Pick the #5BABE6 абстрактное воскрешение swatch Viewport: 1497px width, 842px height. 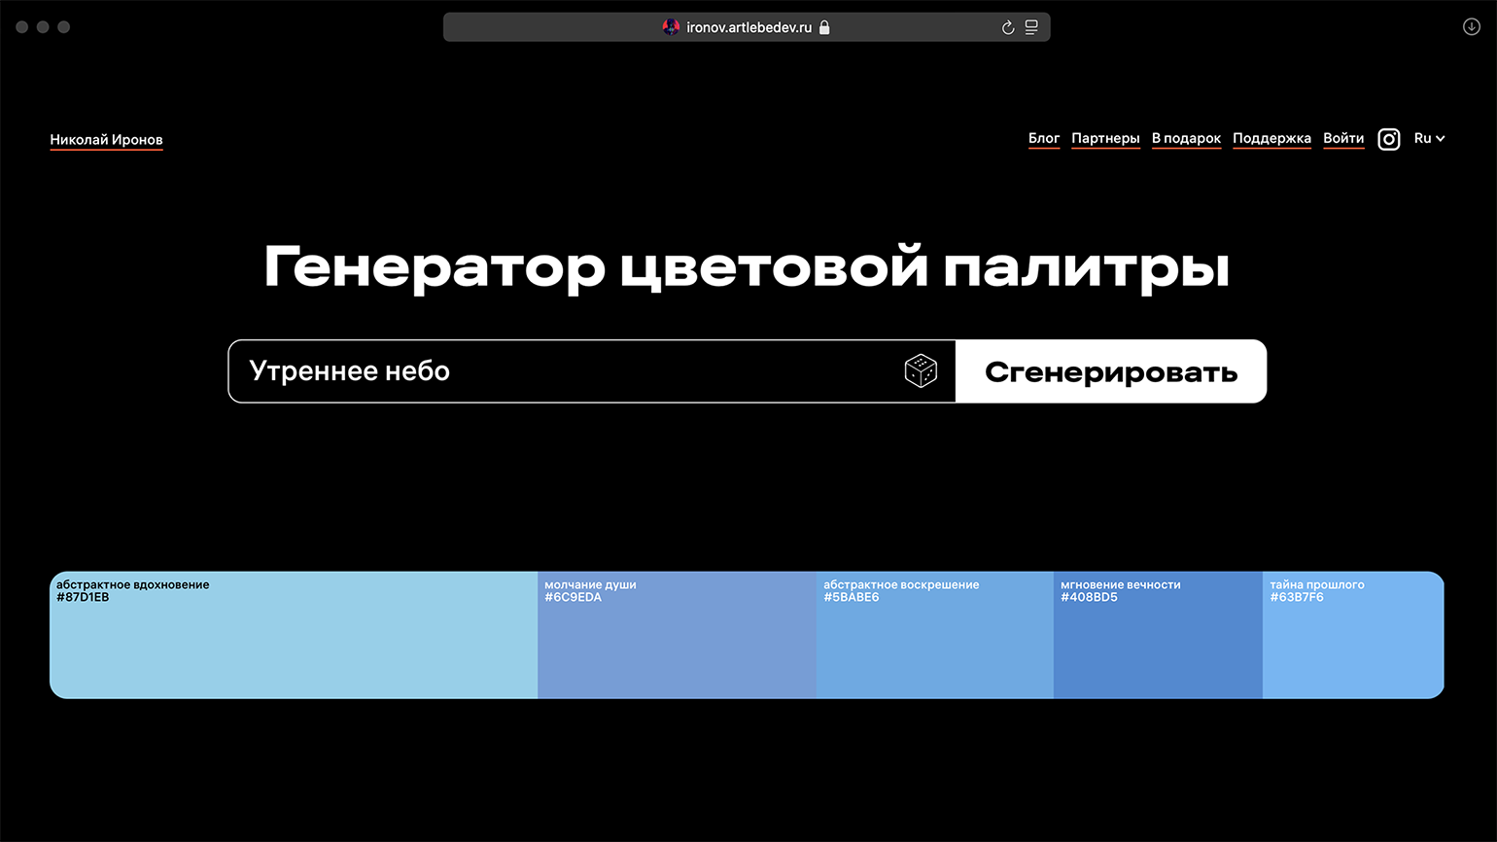[x=935, y=635]
